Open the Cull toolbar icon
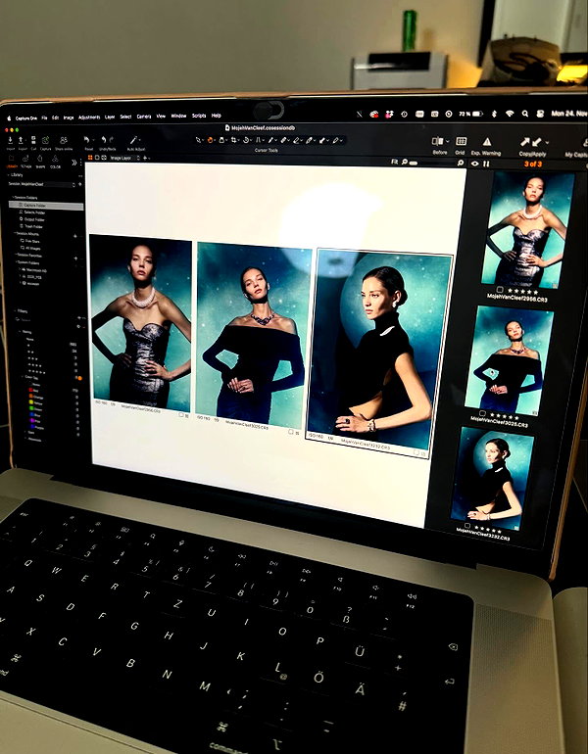 tap(33, 140)
